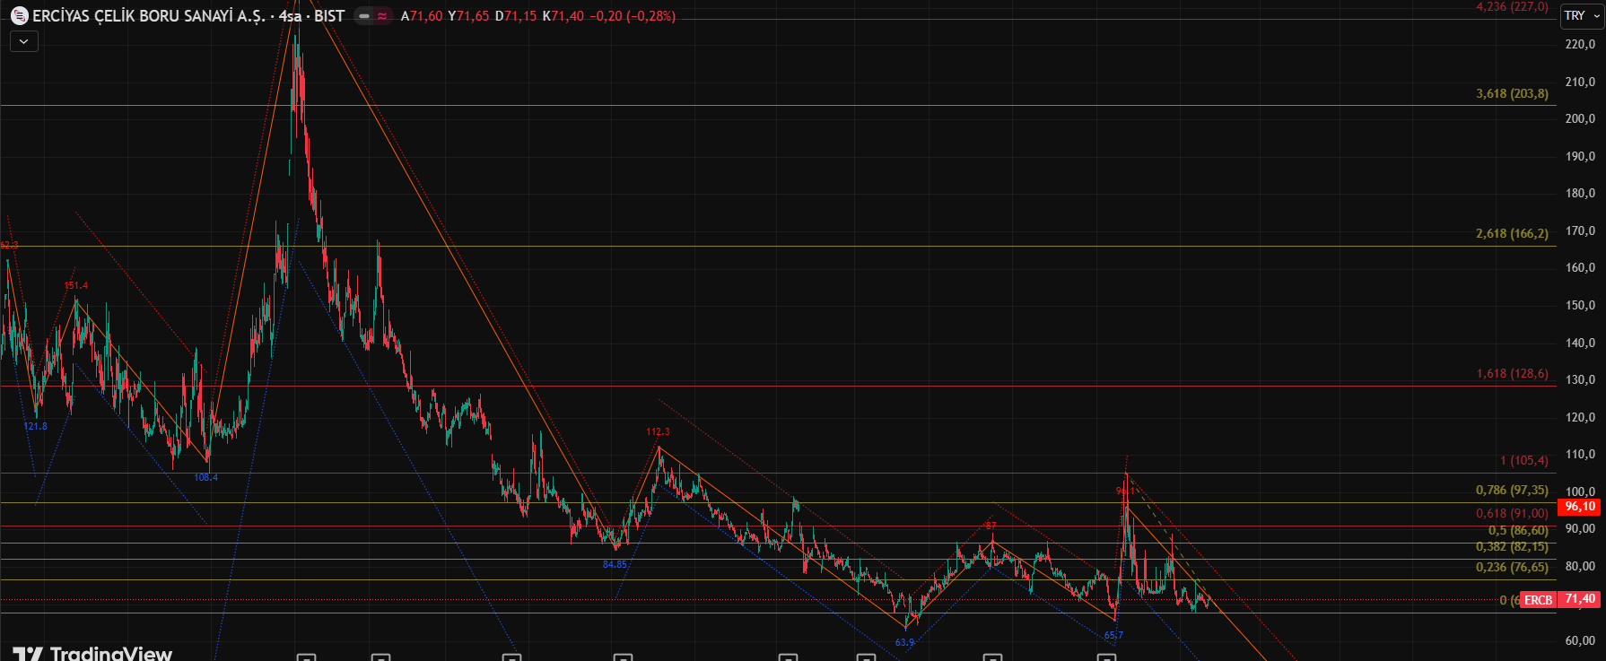Image resolution: width=1606 pixels, height=661 pixels.
Task: Click the Erciyas Çelik Boru symbol logo
Action: (19, 15)
